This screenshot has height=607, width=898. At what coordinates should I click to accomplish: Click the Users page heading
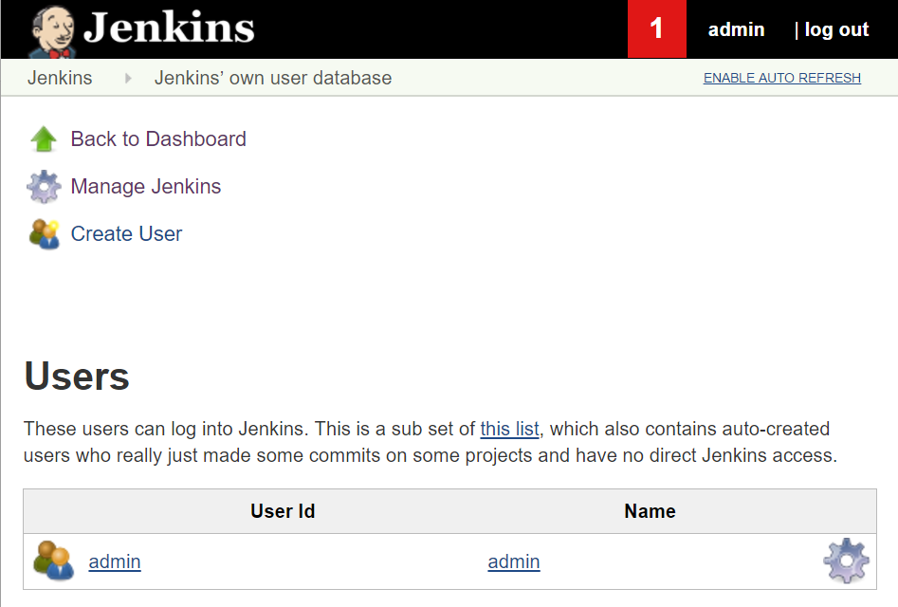pos(78,377)
